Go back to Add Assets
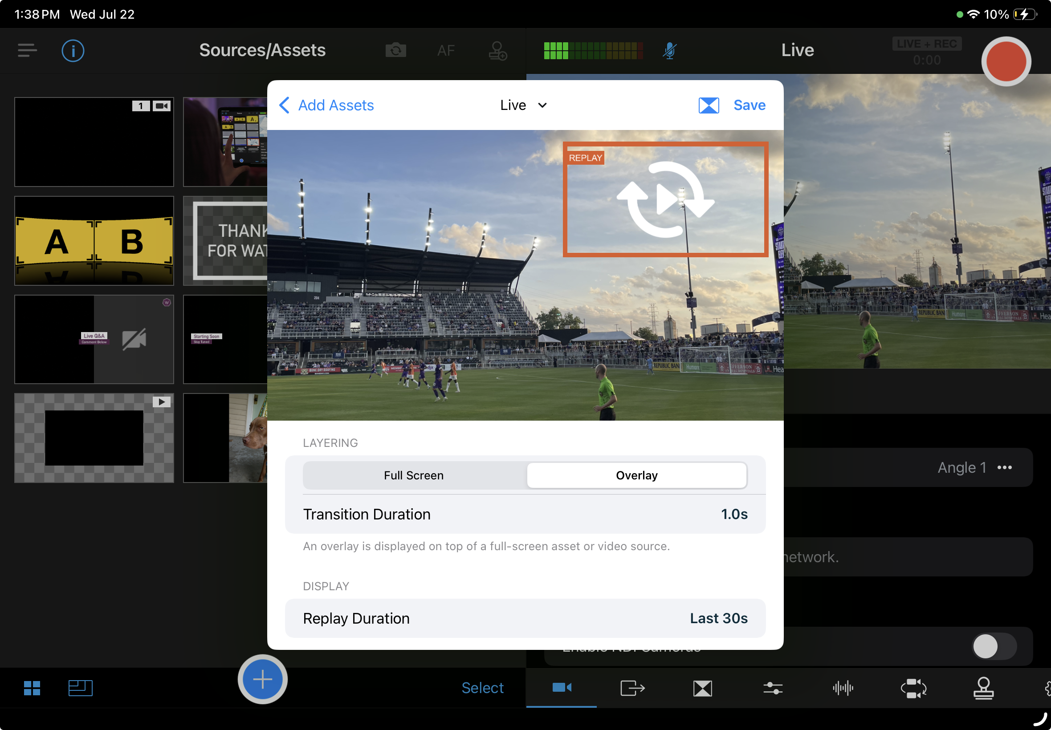1051x730 pixels. [326, 105]
